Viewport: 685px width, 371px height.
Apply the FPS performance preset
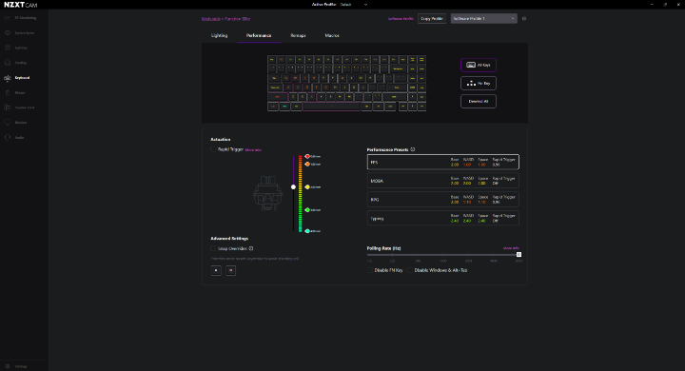443,162
